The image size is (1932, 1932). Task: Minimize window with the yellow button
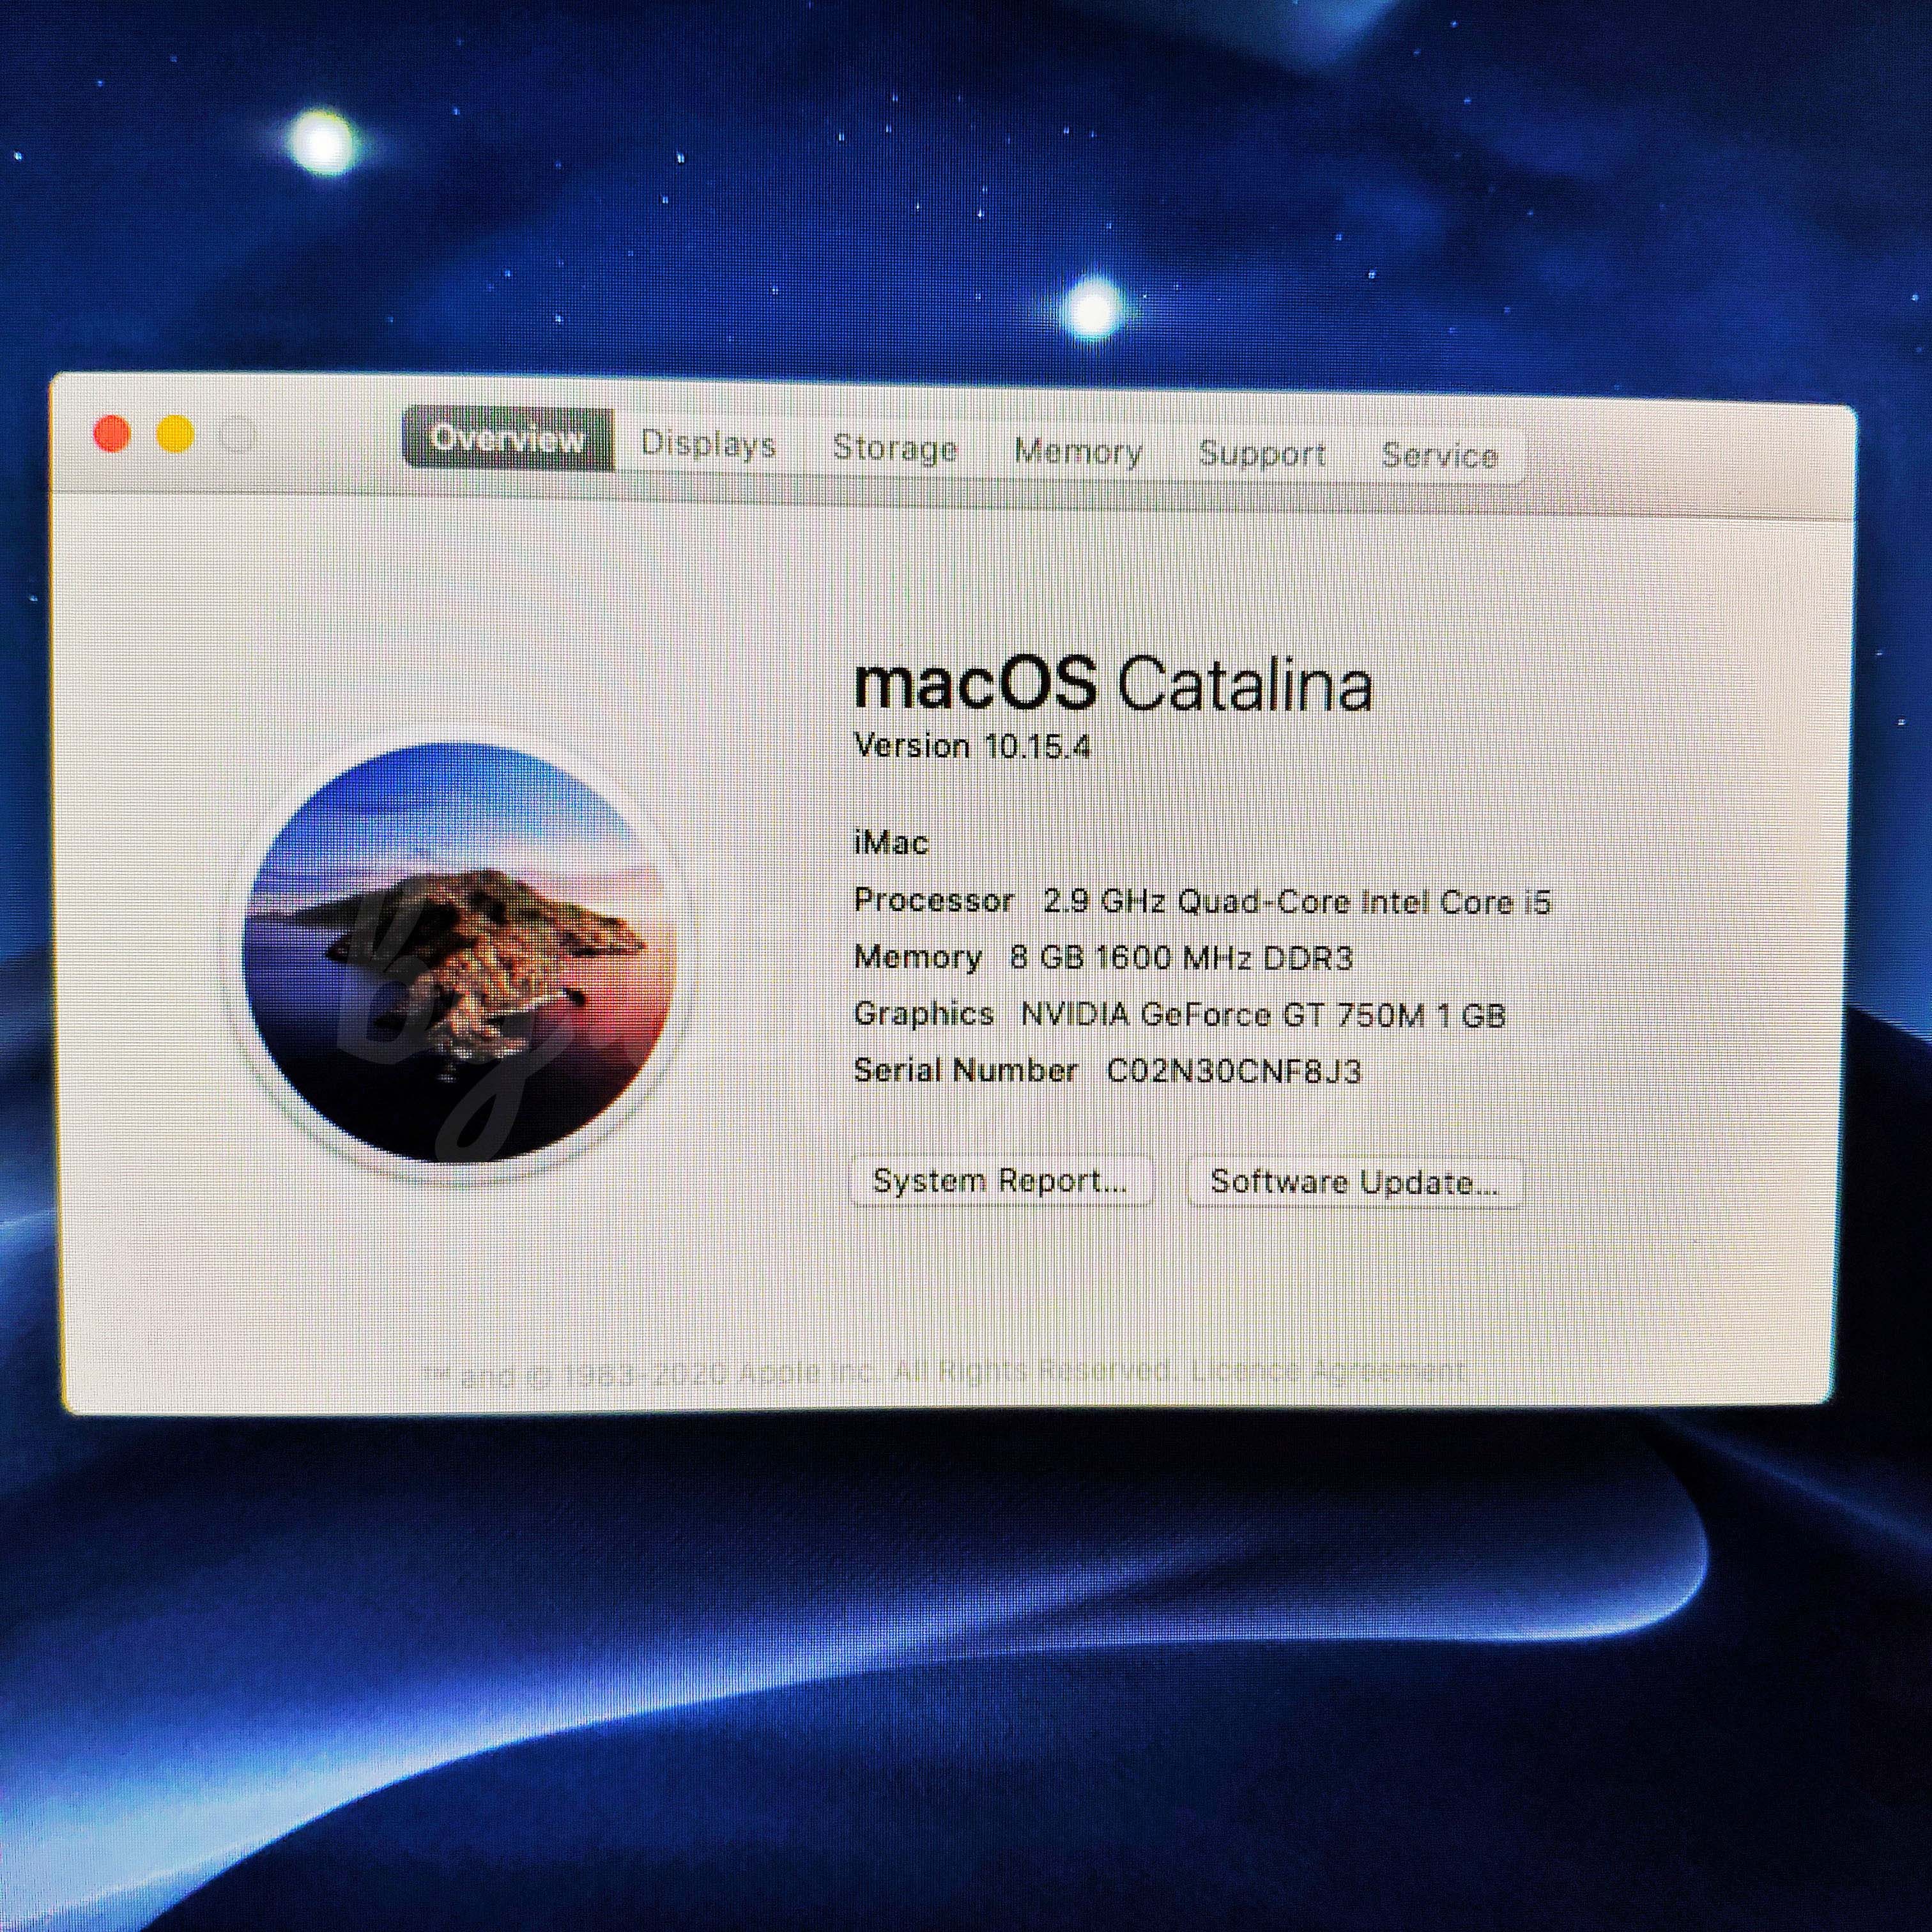pos(175,435)
